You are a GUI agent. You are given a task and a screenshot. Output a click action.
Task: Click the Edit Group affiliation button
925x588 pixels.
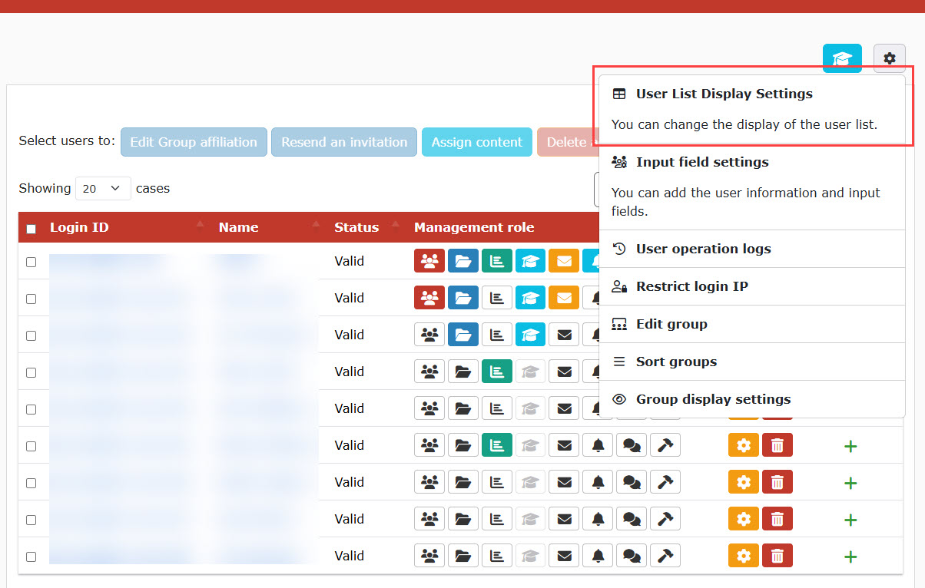pos(194,142)
